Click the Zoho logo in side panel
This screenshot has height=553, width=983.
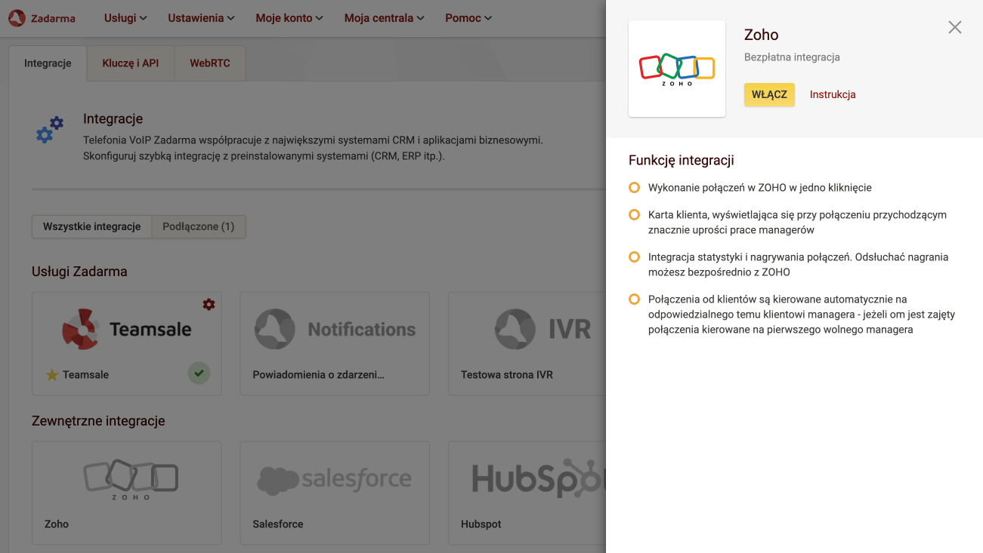coord(677,69)
